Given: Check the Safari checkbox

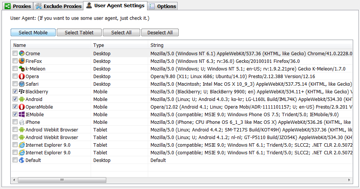Looking at the screenshot, I should (15, 83).
